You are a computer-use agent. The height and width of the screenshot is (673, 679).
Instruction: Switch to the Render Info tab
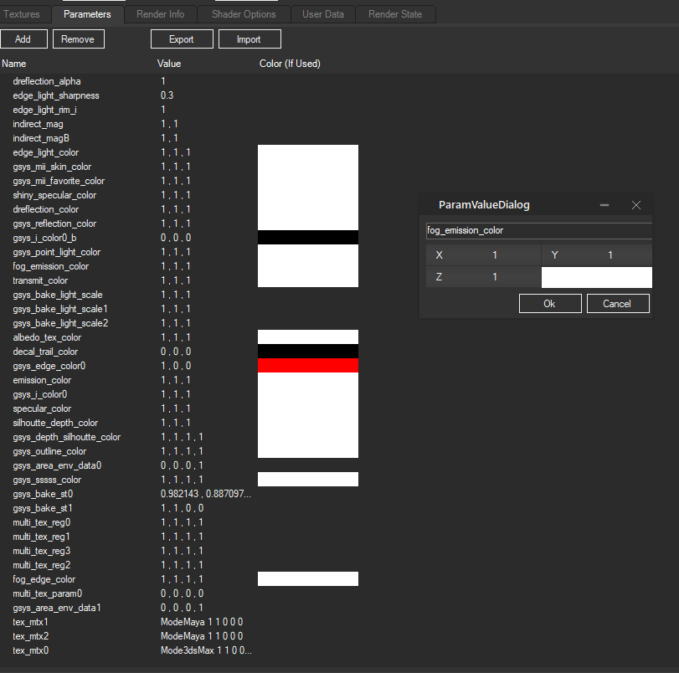point(160,13)
